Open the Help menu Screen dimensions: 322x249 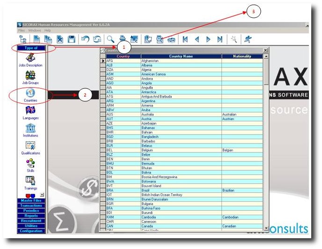[x=48, y=30]
